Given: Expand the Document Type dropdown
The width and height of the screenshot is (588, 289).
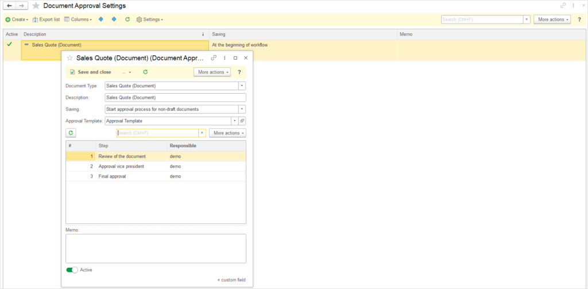Looking at the screenshot, I should pyautogui.click(x=242, y=86).
